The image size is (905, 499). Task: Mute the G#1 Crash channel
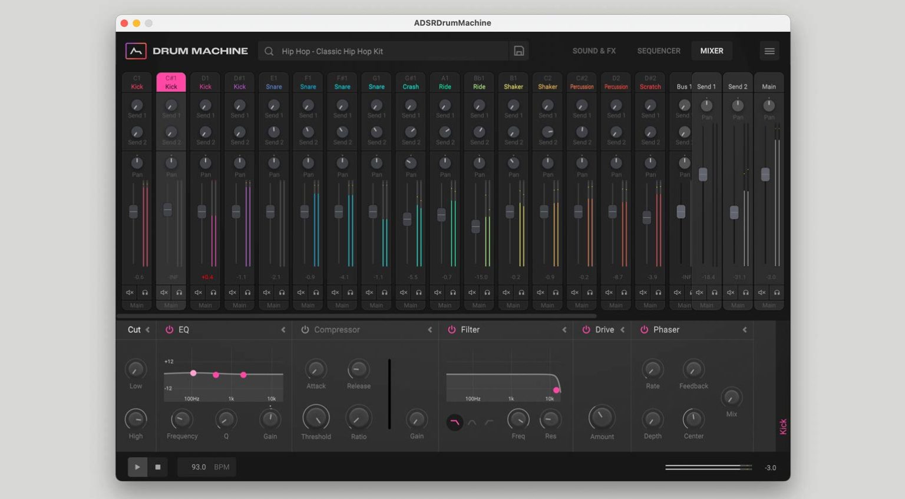402,292
